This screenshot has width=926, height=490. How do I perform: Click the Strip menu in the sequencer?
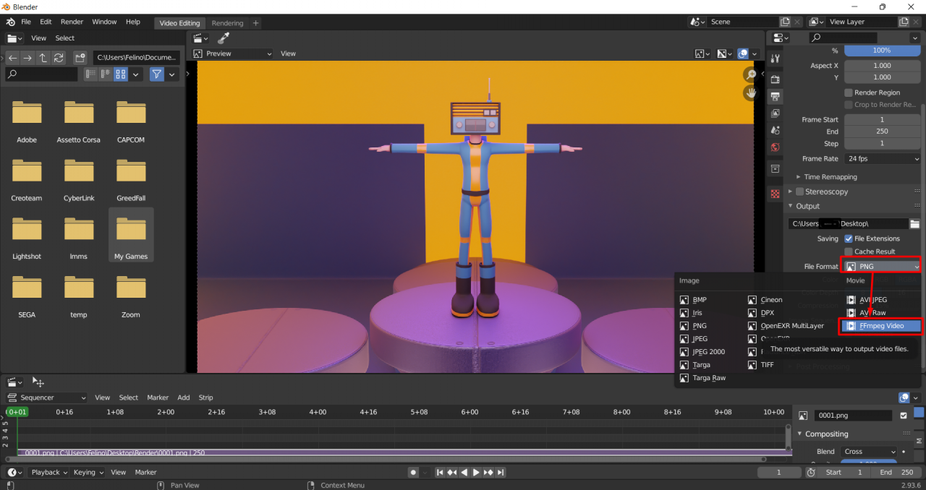click(x=205, y=397)
